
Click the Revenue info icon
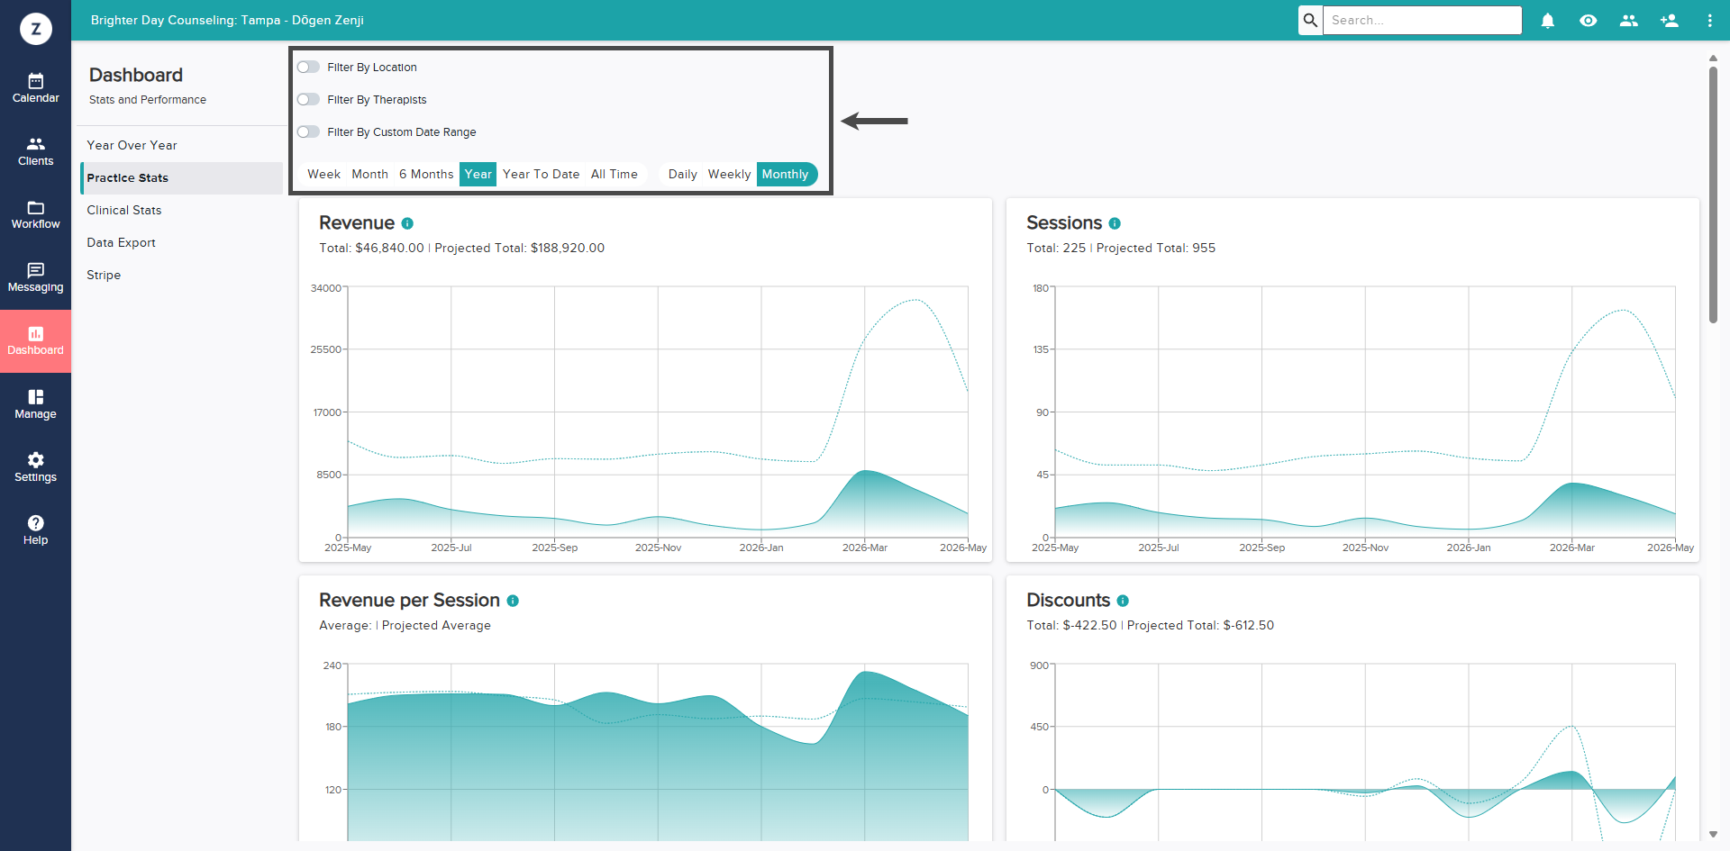click(407, 223)
